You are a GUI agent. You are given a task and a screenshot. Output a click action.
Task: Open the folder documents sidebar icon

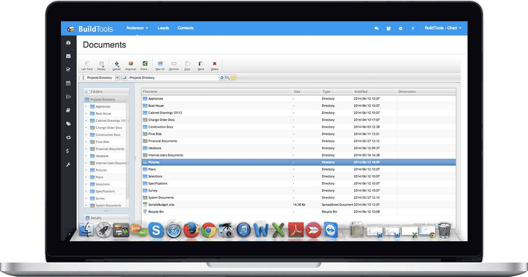point(68,97)
